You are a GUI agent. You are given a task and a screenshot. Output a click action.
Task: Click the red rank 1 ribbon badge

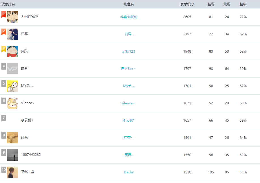(x=4, y=14)
